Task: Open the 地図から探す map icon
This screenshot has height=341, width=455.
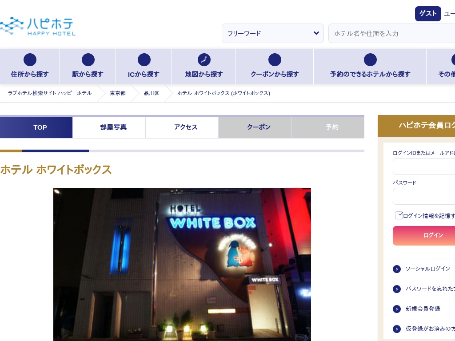Action: [204, 60]
